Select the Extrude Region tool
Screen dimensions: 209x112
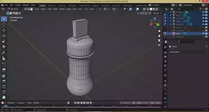(4, 70)
